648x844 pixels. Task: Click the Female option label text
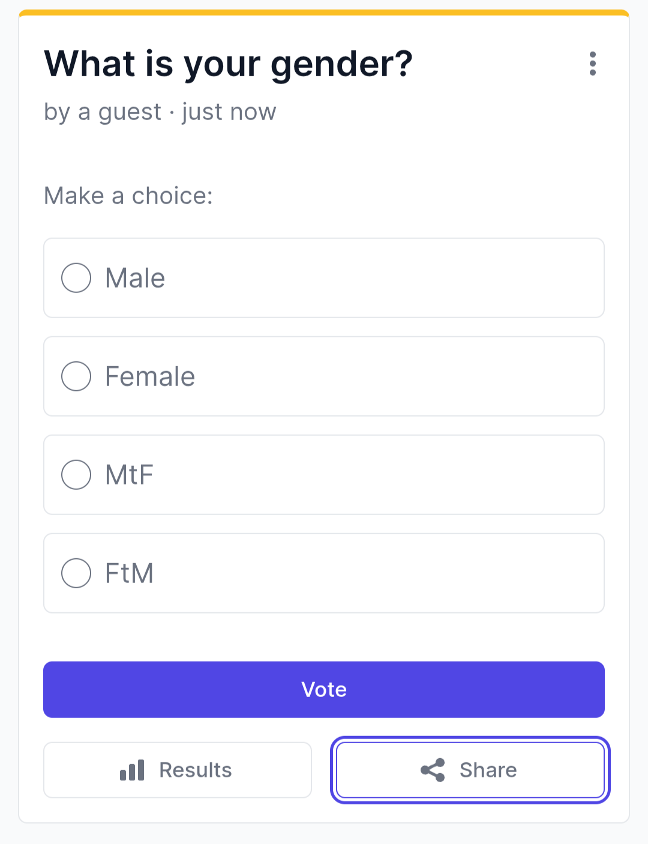coord(150,376)
